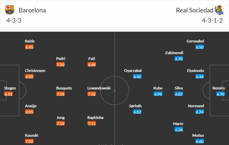The image size is (229, 145).
Task: Select goalkeeper Stegen on the pitch
Action: tap(10, 88)
